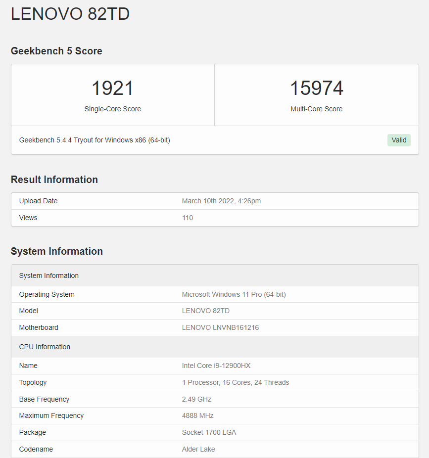
Task: Click the Codename label
Action: pyautogui.click(x=36, y=449)
